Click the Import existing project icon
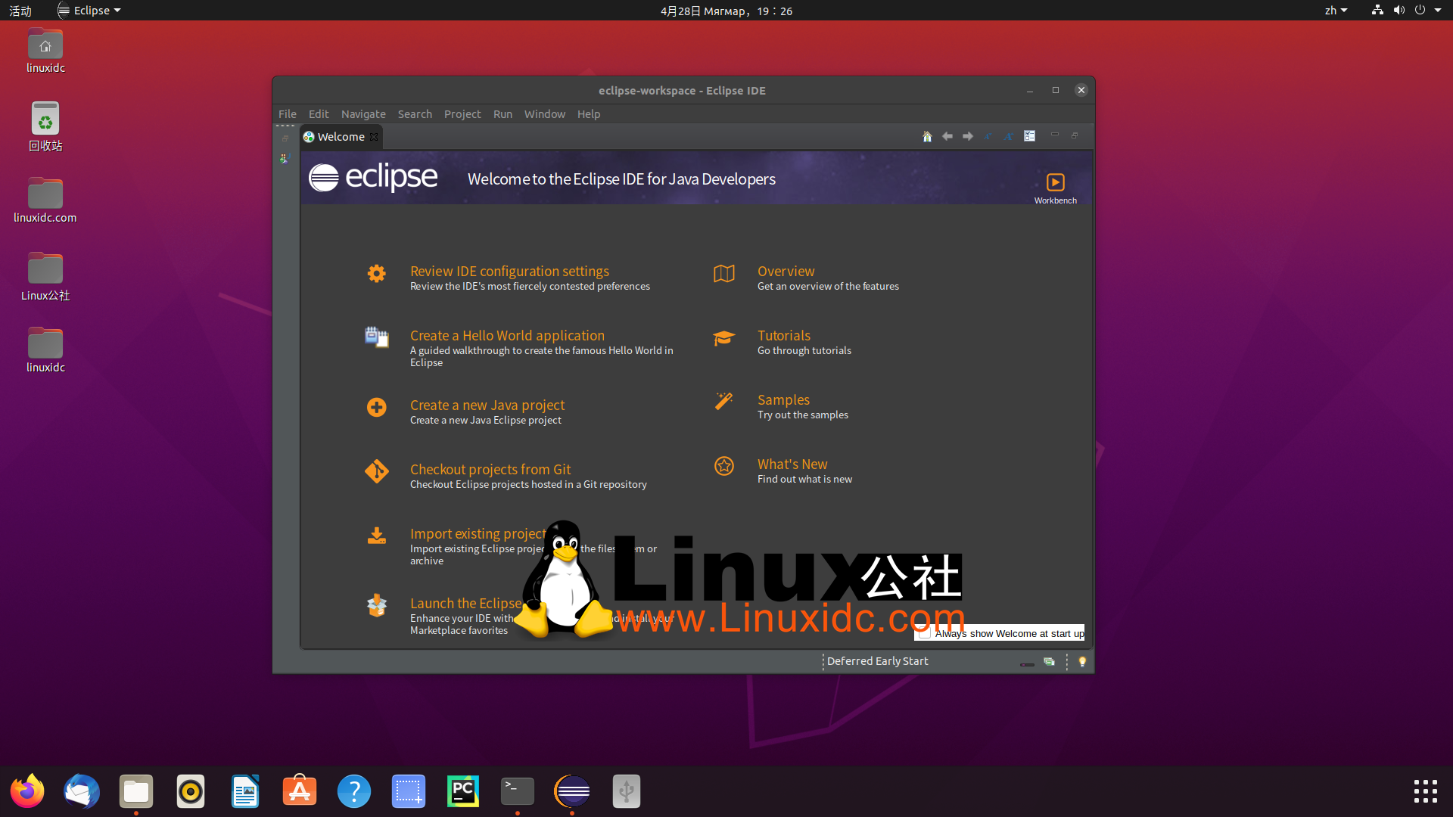1453x817 pixels. (x=376, y=536)
